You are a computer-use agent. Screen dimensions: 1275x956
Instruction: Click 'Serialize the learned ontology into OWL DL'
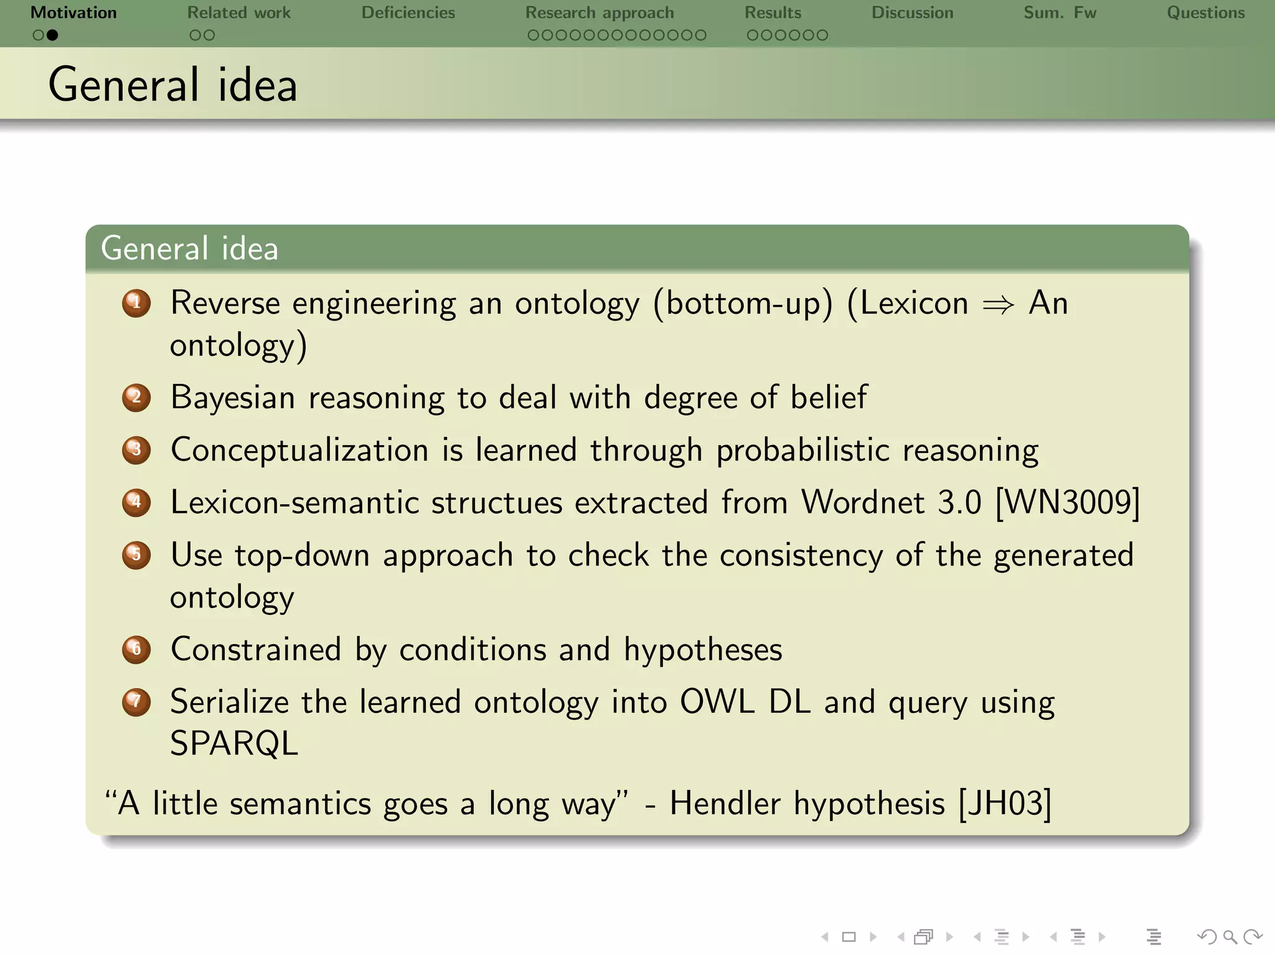coord(491,702)
